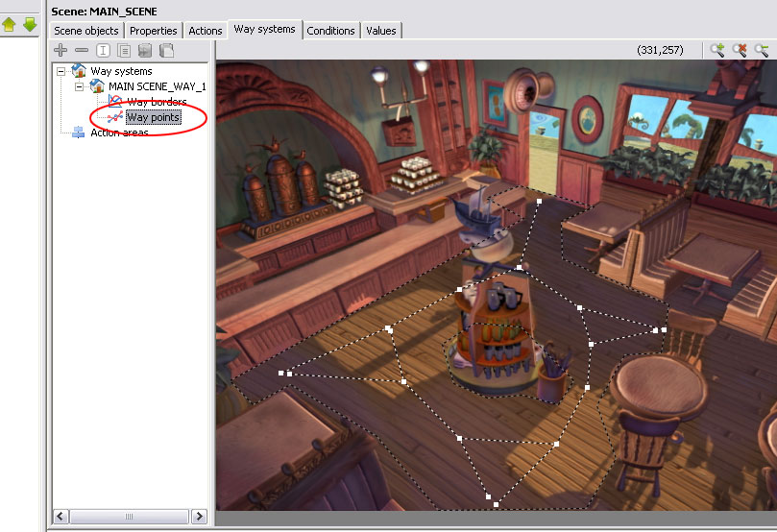This screenshot has height=532, width=777.
Task: Collapse the MAIN SCENE_WAY_1 node
Action: 80,86
